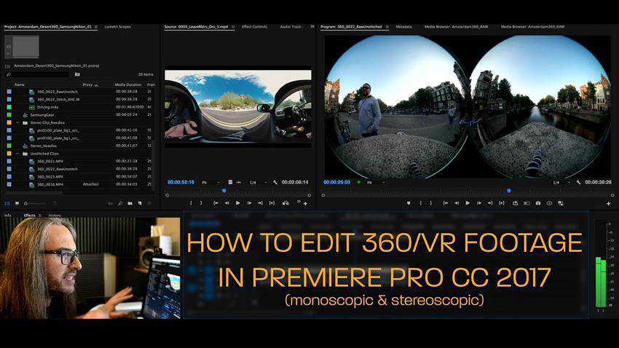Click the Program monitor playhead on scrub bar
Viewport: 619px width, 348px height.
coord(508,191)
